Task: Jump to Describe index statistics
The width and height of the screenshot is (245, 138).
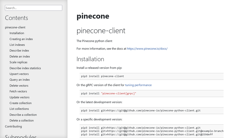Action: tap(25, 68)
